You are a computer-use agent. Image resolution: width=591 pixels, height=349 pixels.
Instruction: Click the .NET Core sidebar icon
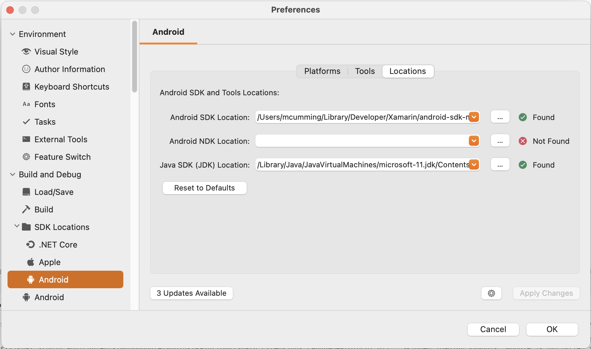click(30, 244)
